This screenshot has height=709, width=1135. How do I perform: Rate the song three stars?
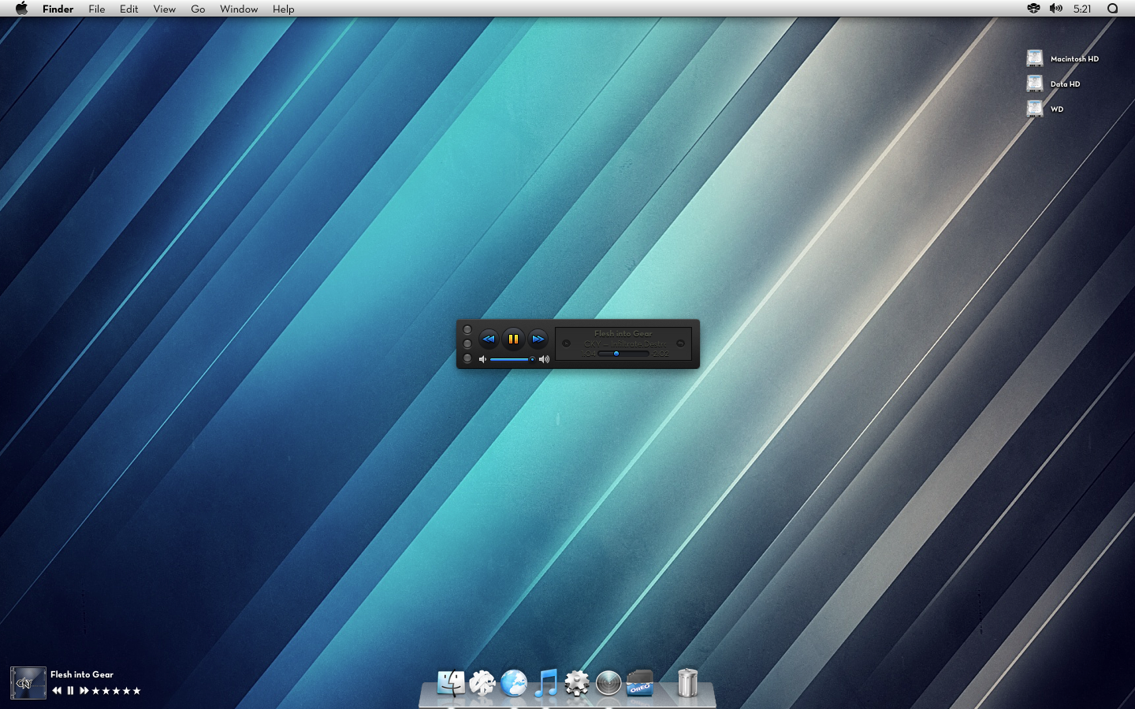click(x=117, y=691)
